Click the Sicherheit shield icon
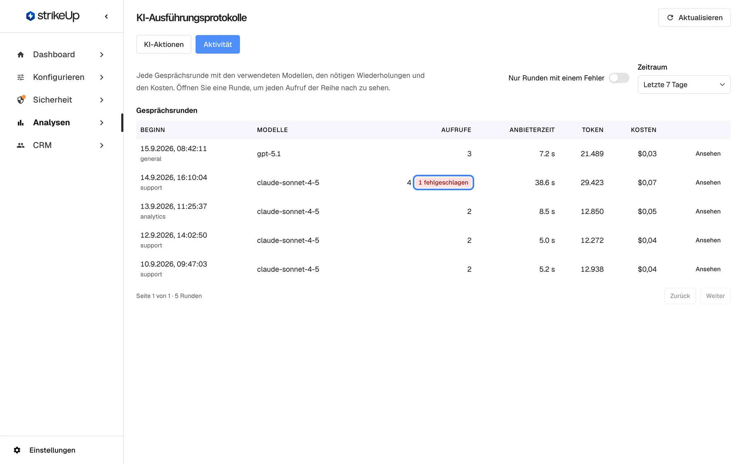This screenshot has height=464, width=743. point(21,99)
